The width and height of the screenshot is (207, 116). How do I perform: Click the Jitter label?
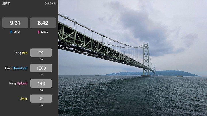point(24,99)
